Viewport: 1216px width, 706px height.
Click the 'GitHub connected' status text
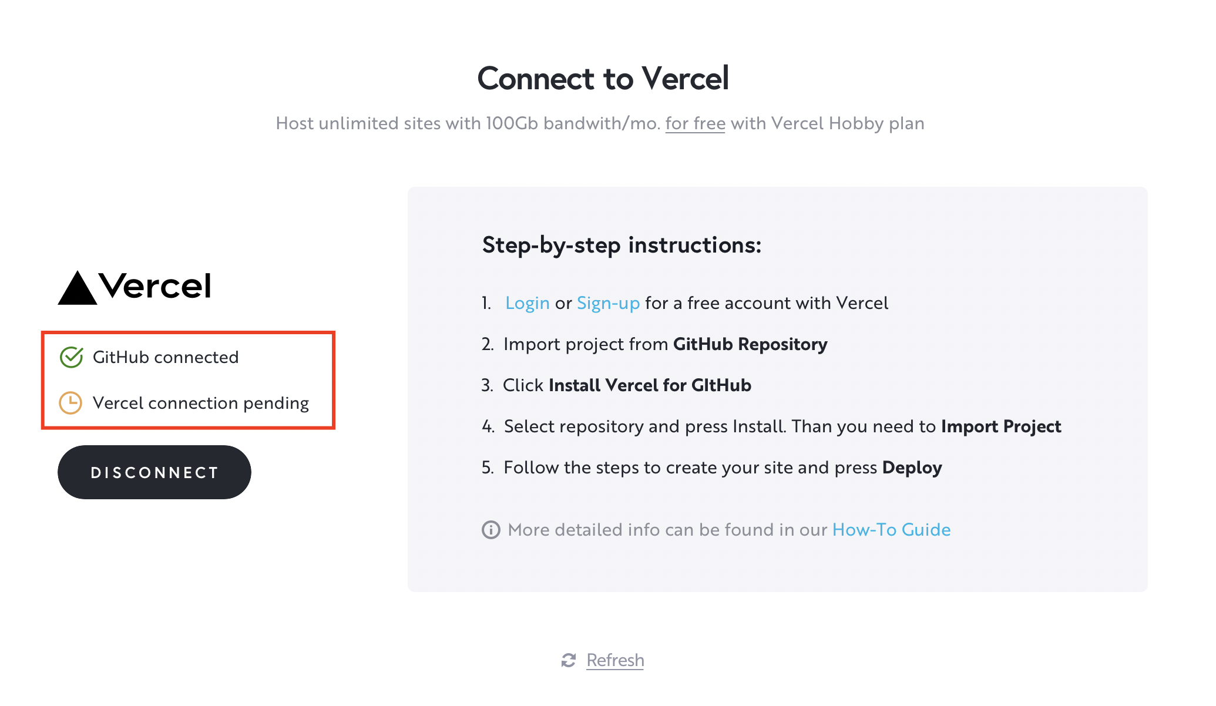(x=166, y=357)
